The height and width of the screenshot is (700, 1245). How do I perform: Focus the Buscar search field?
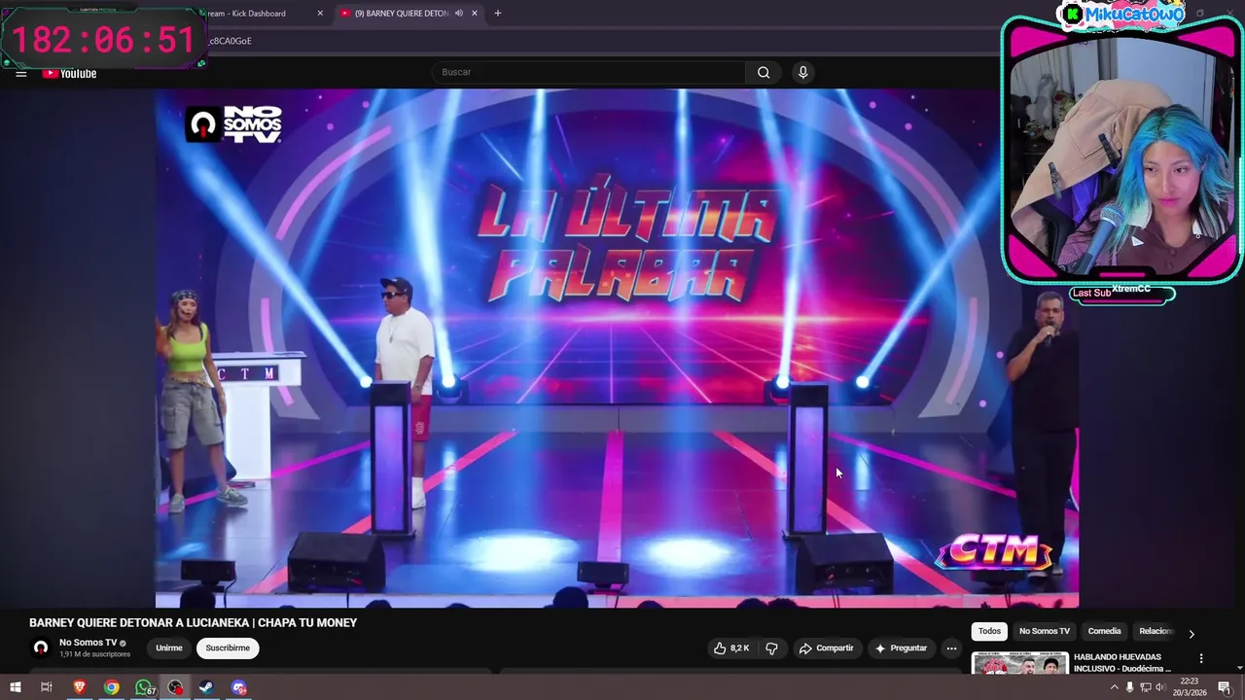(x=588, y=72)
